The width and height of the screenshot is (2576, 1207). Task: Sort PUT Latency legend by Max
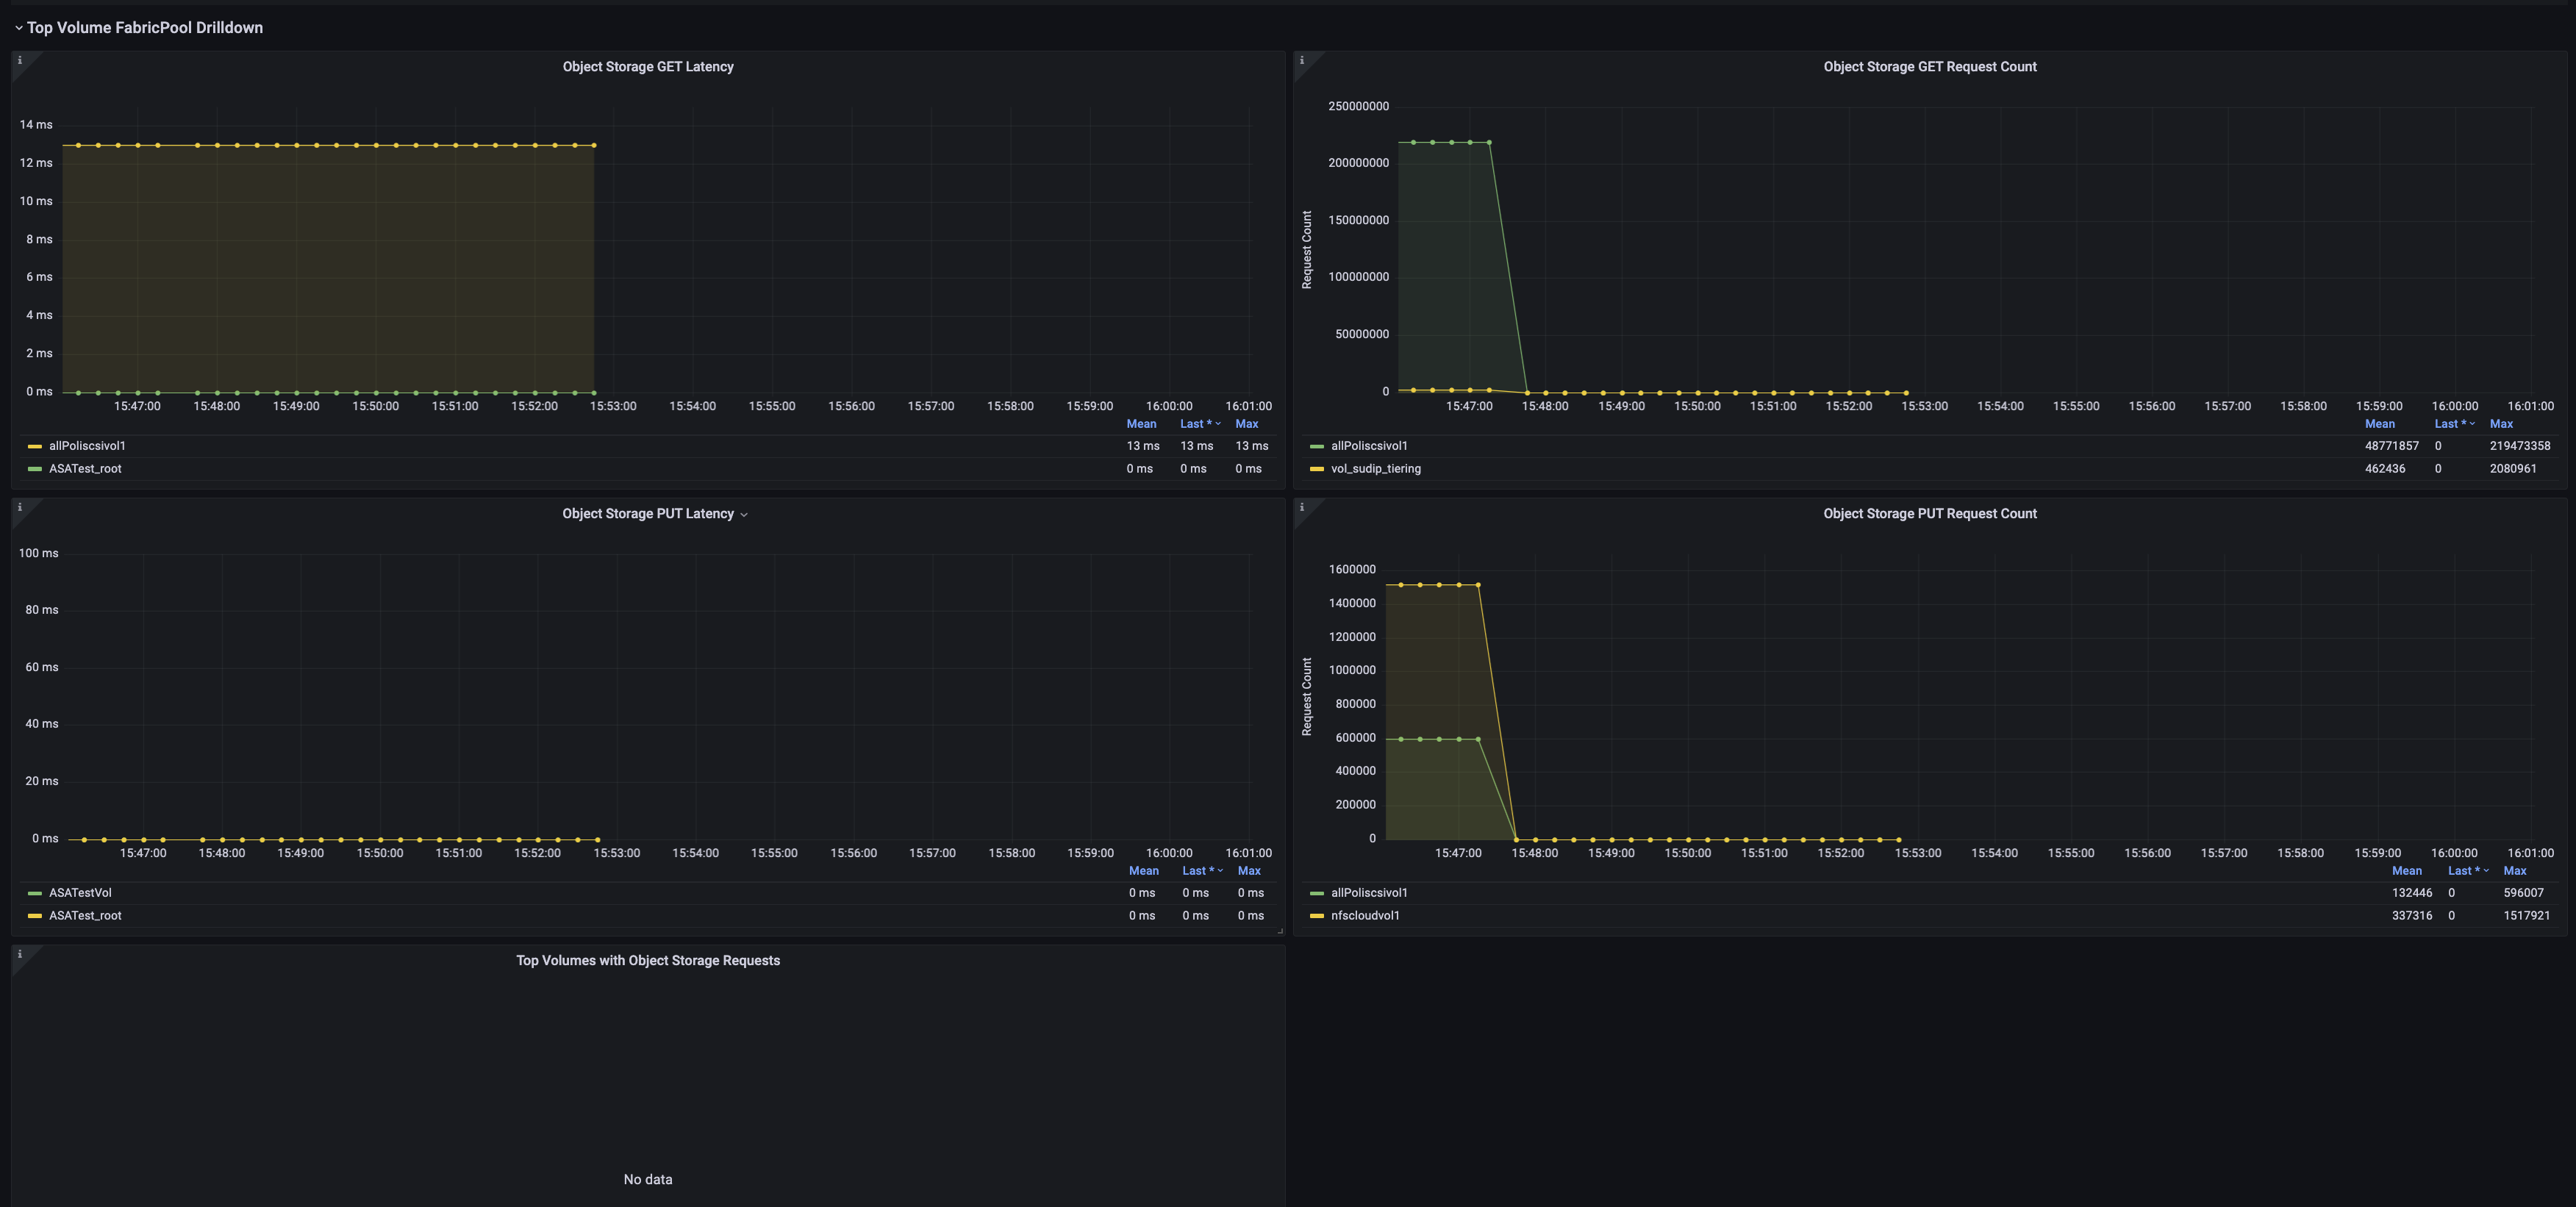tap(1248, 871)
